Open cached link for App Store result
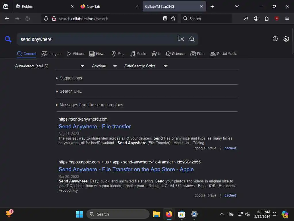 [230, 195]
